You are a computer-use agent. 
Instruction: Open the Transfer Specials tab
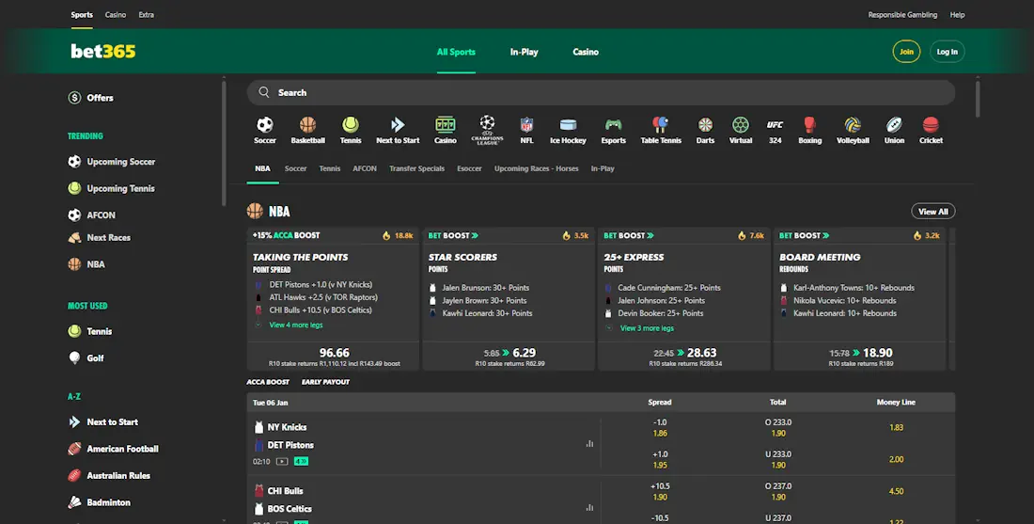pos(416,168)
